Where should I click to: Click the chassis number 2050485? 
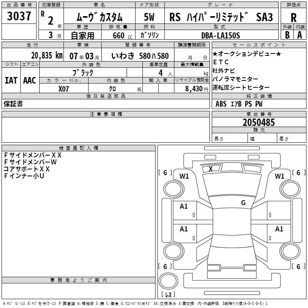258,122
